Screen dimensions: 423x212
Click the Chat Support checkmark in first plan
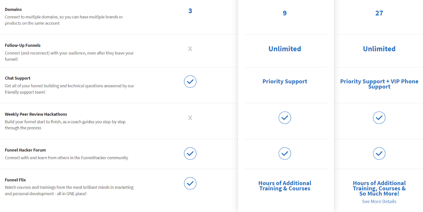click(190, 82)
